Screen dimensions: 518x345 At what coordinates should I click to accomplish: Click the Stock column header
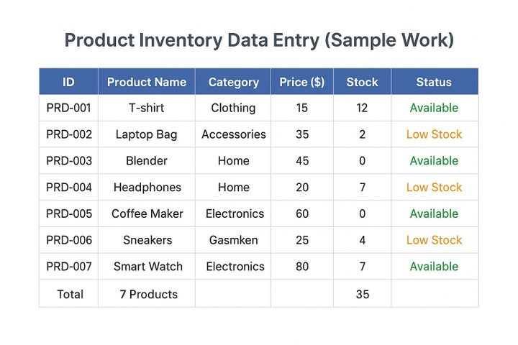click(362, 82)
